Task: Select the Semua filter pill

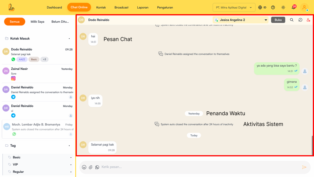Action: (14, 22)
